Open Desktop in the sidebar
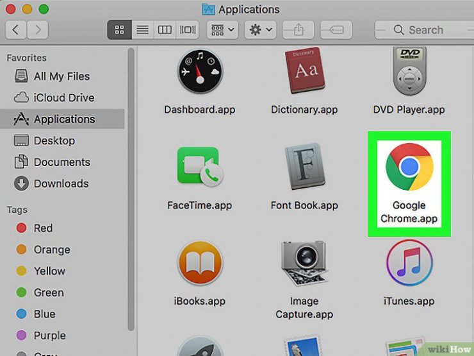Image resolution: width=474 pixels, height=356 pixels. click(62, 140)
